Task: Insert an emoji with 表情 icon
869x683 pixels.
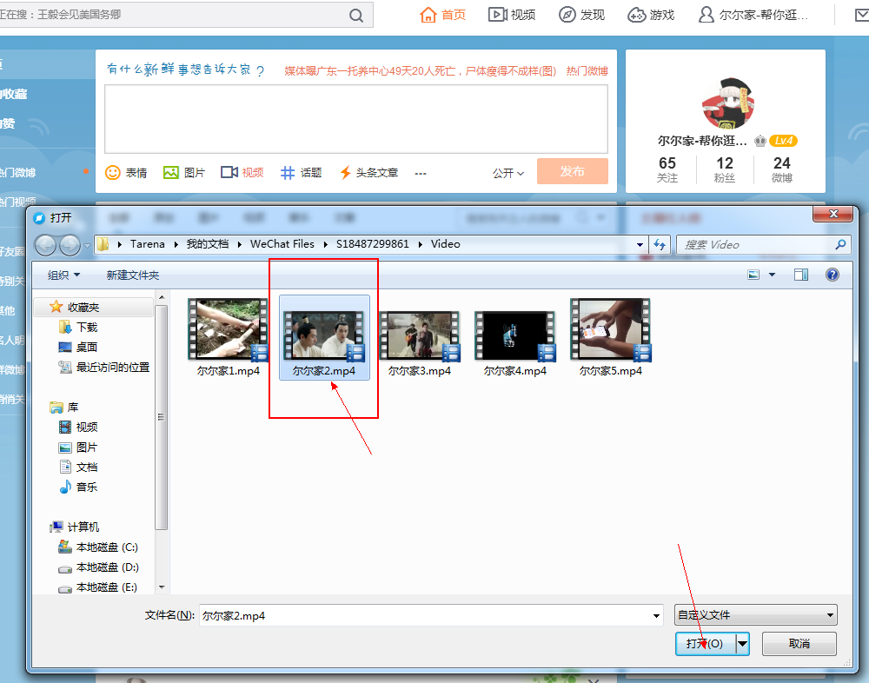Action: pyautogui.click(x=126, y=172)
